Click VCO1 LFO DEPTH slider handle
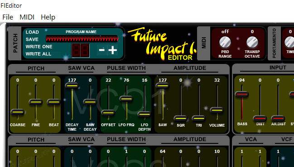294x167 pixels. [x=145, y=114]
